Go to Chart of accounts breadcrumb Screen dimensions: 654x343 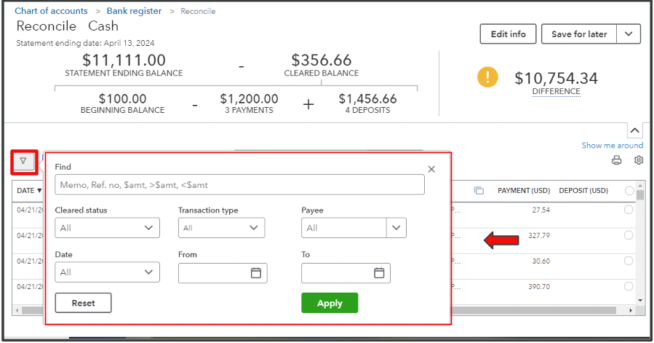tap(51, 11)
